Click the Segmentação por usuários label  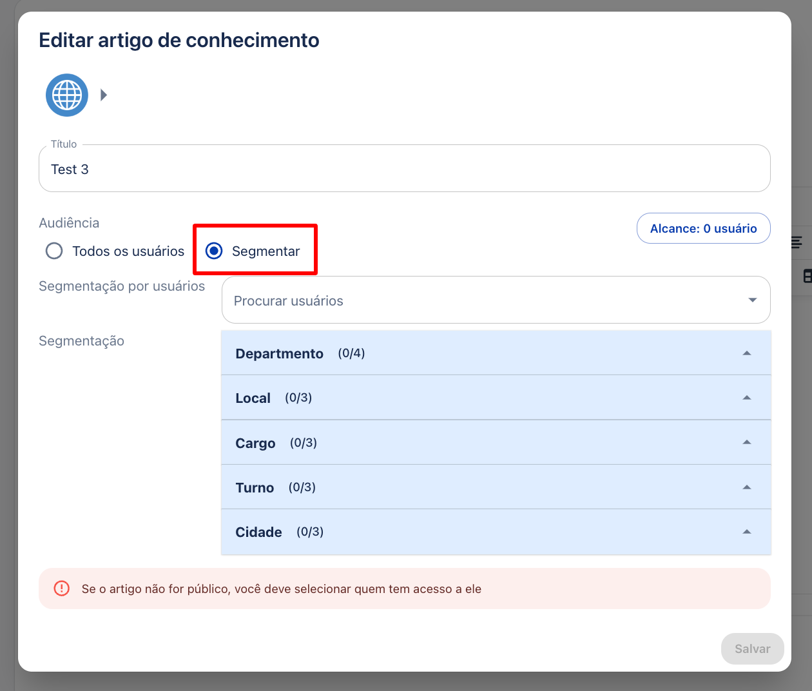pyautogui.click(x=122, y=286)
